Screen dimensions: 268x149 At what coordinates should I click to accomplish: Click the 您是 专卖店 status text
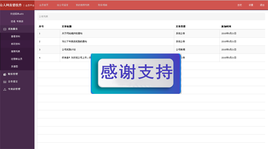pyautogui.click(x=17, y=21)
